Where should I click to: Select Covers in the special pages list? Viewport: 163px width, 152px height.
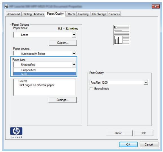pyautogui.click(x=23, y=81)
